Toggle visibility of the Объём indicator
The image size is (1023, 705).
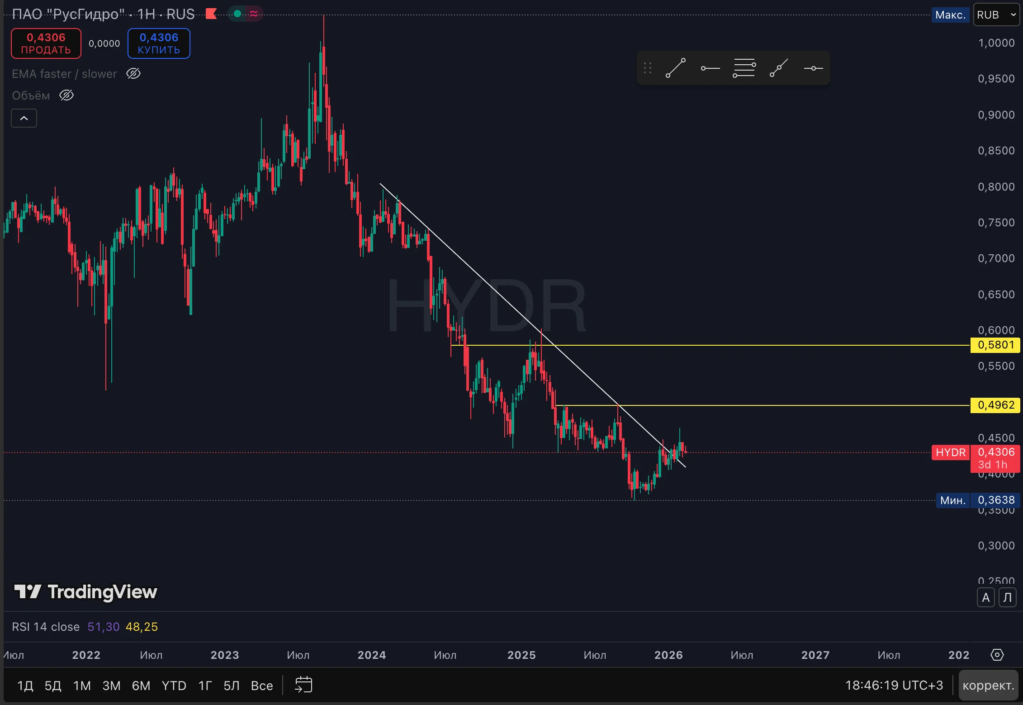click(x=66, y=95)
